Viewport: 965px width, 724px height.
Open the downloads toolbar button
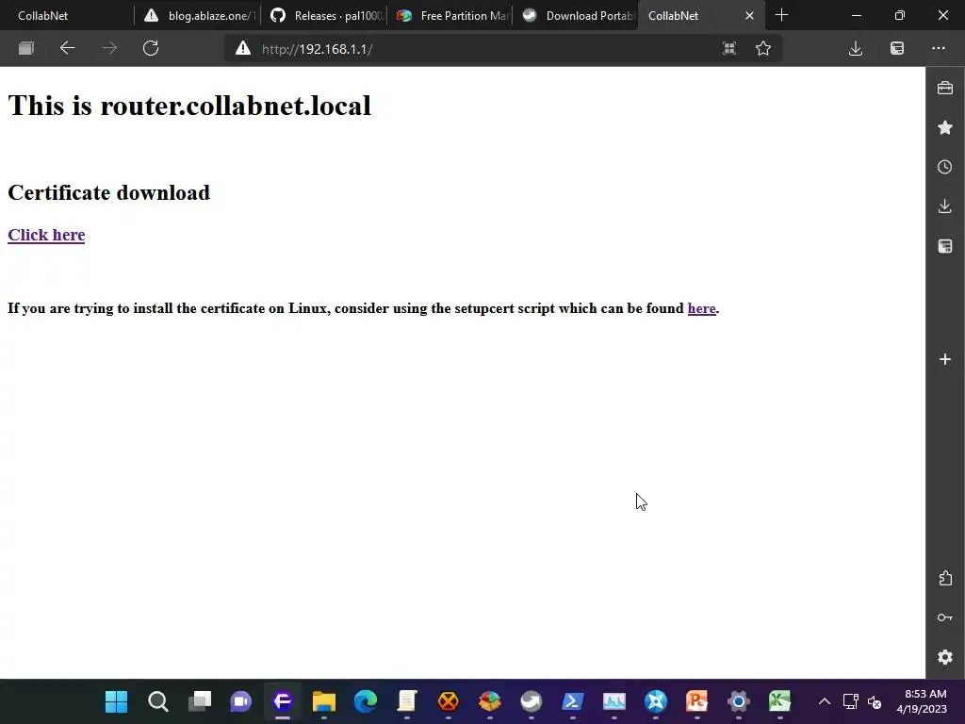pyautogui.click(x=856, y=49)
